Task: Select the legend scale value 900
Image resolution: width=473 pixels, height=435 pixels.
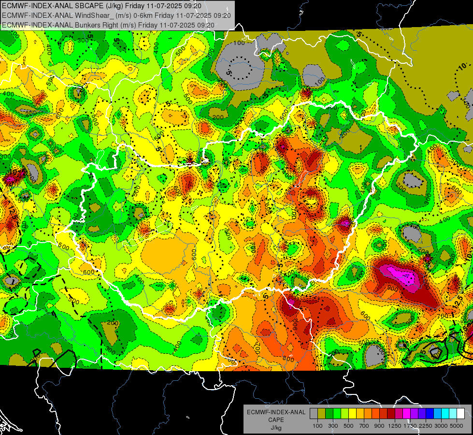Action: coord(379,426)
